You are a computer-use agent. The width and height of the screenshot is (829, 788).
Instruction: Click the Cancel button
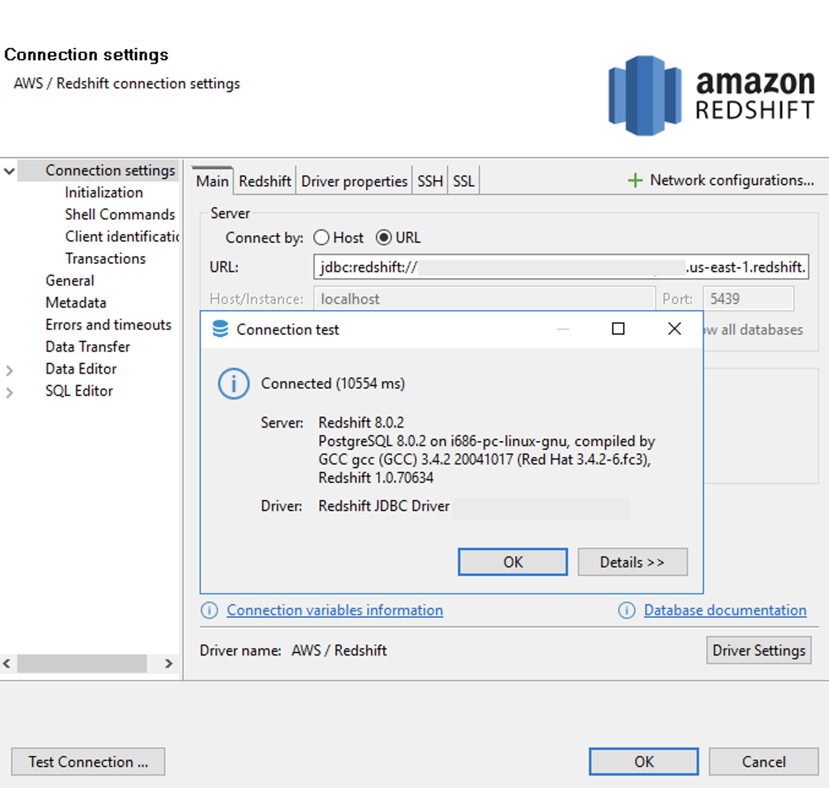pos(763,762)
